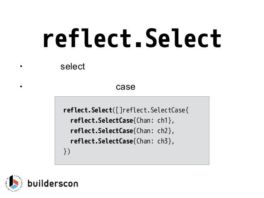Viewport: 264px width, 198px height.
Task: Click {Chan: ch3} in the code
Action: click(153, 141)
